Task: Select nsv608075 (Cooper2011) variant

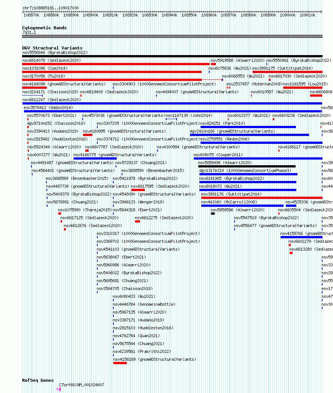Action: point(219,155)
